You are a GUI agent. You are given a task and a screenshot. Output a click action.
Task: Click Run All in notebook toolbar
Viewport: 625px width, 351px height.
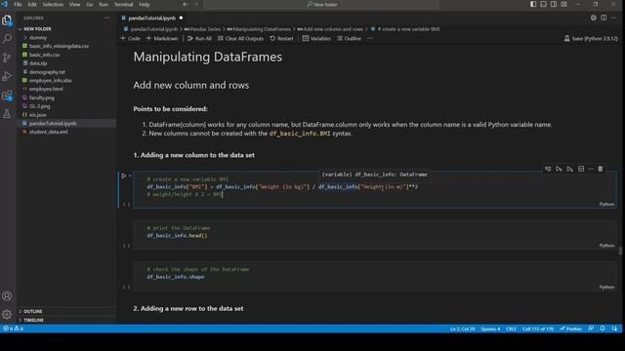tap(199, 39)
